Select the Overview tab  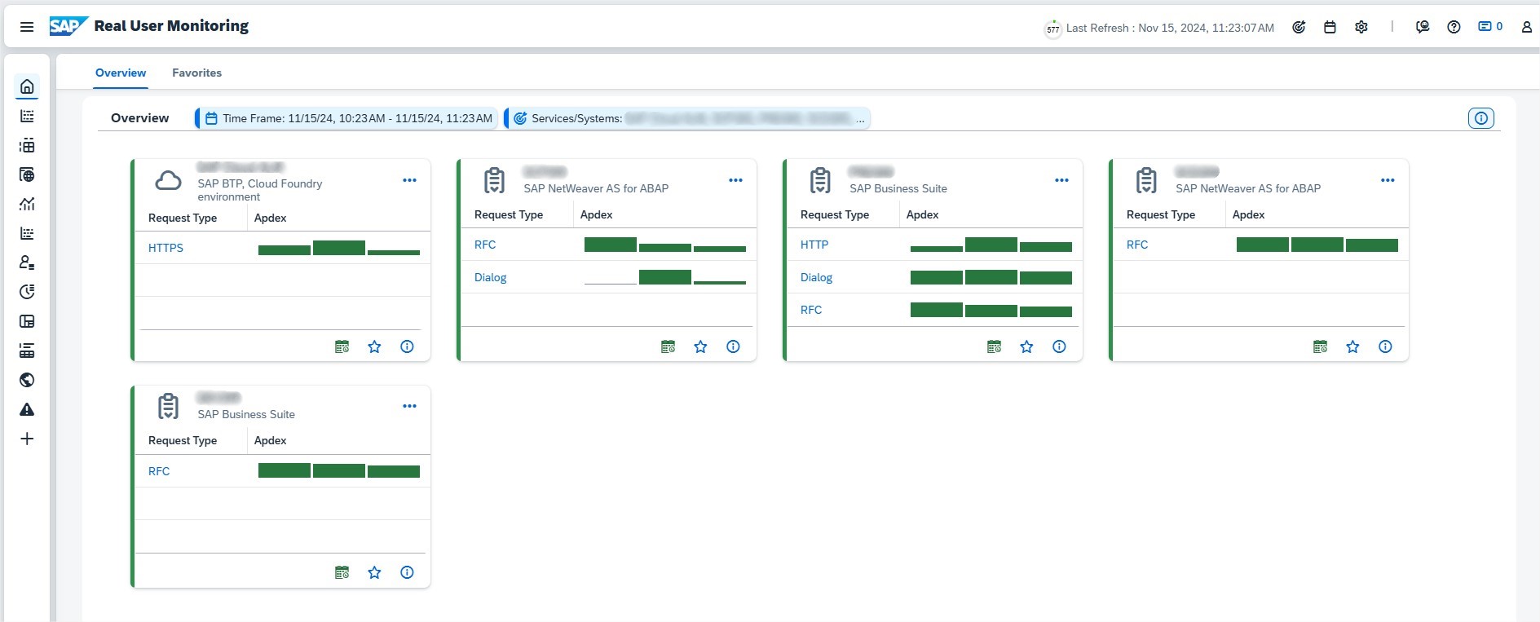point(121,73)
